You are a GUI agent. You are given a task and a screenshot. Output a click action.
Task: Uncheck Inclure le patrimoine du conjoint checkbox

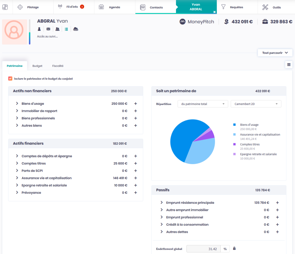10,78
